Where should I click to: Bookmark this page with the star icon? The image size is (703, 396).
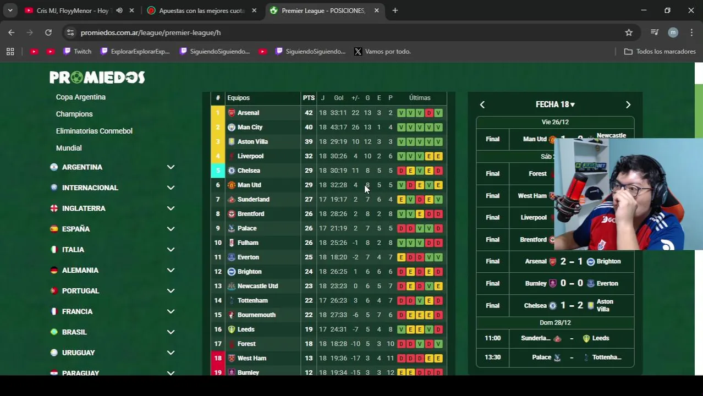629,32
